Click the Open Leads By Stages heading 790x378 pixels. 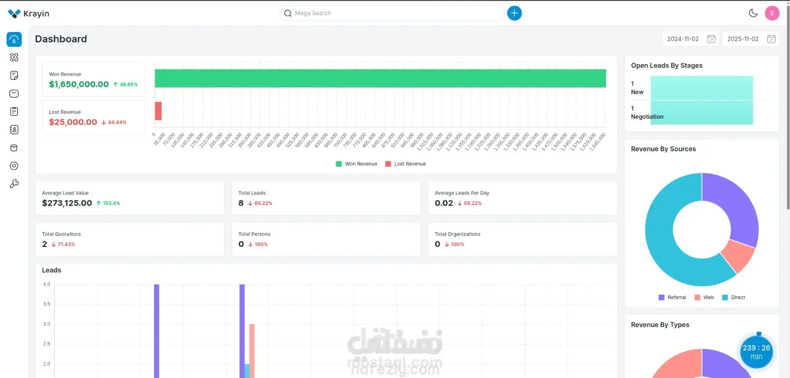[x=667, y=66]
